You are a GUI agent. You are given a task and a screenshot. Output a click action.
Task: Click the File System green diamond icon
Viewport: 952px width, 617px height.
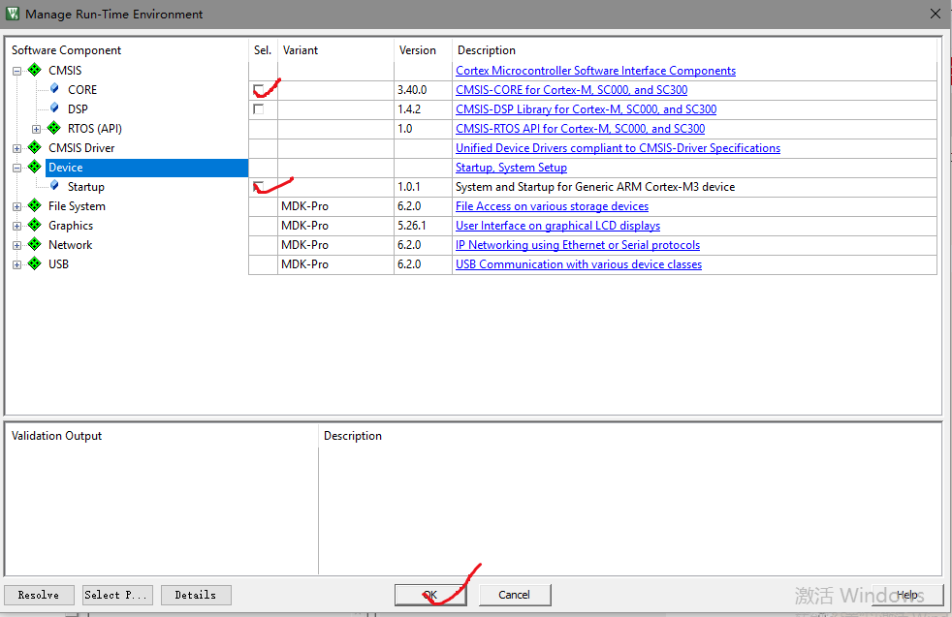tap(35, 205)
